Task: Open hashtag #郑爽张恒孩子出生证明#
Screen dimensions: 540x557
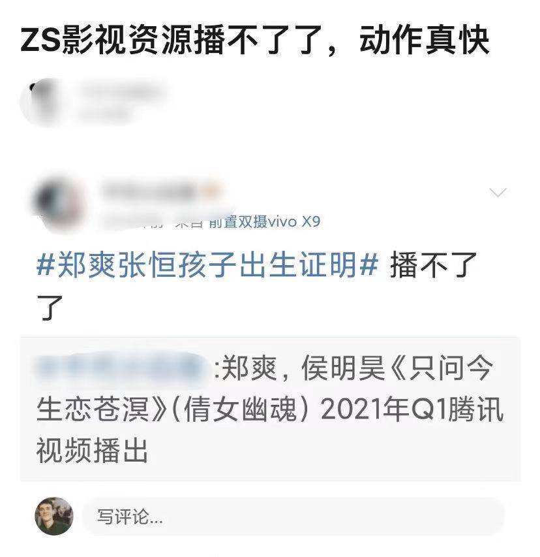Action: (x=207, y=264)
